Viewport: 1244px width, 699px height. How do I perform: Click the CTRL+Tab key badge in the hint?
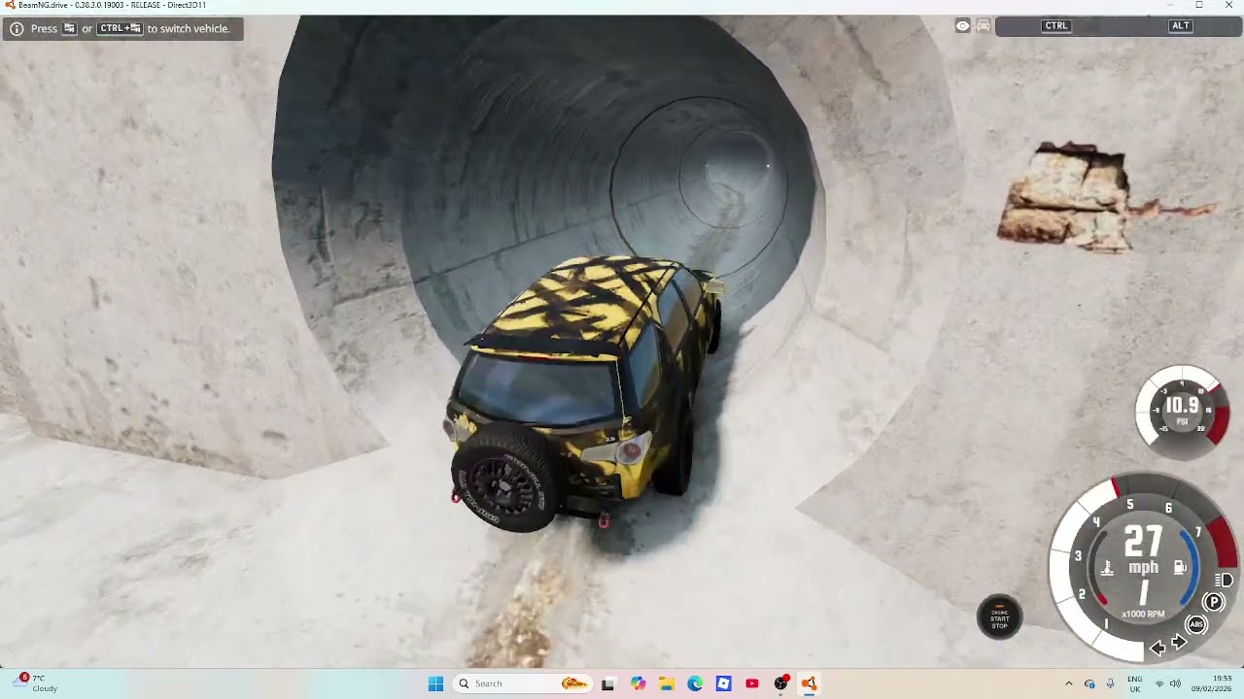[x=120, y=28]
